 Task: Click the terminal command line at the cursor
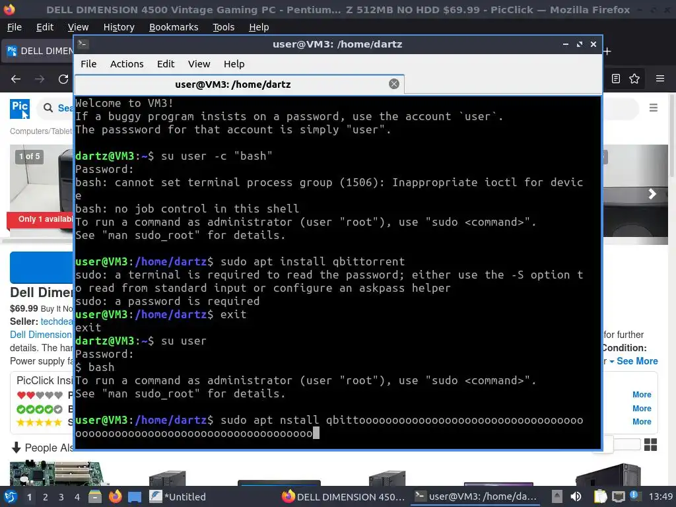(x=316, y=433)
